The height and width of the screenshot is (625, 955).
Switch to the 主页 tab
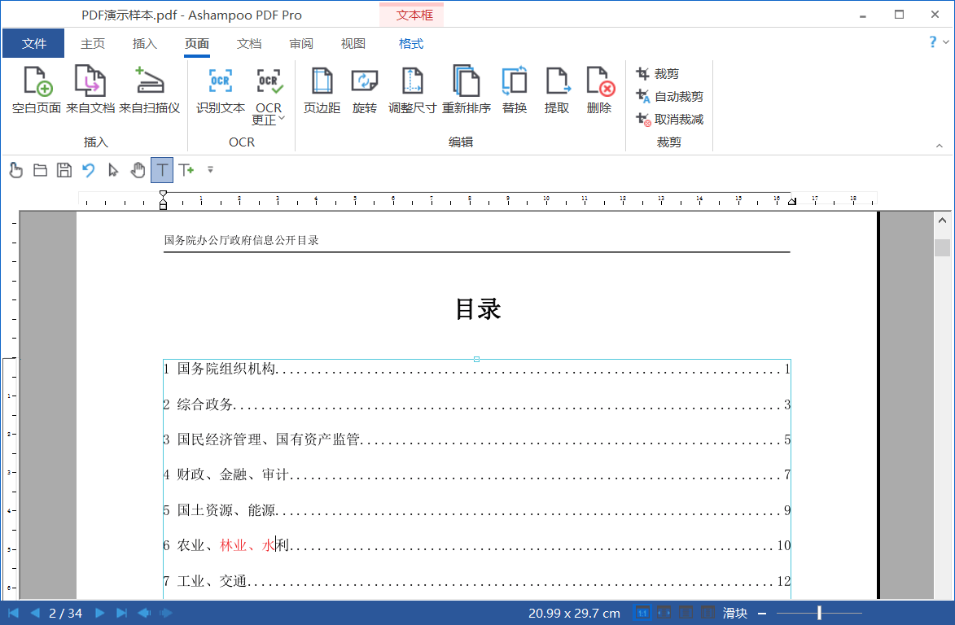[x=93, y=43]
